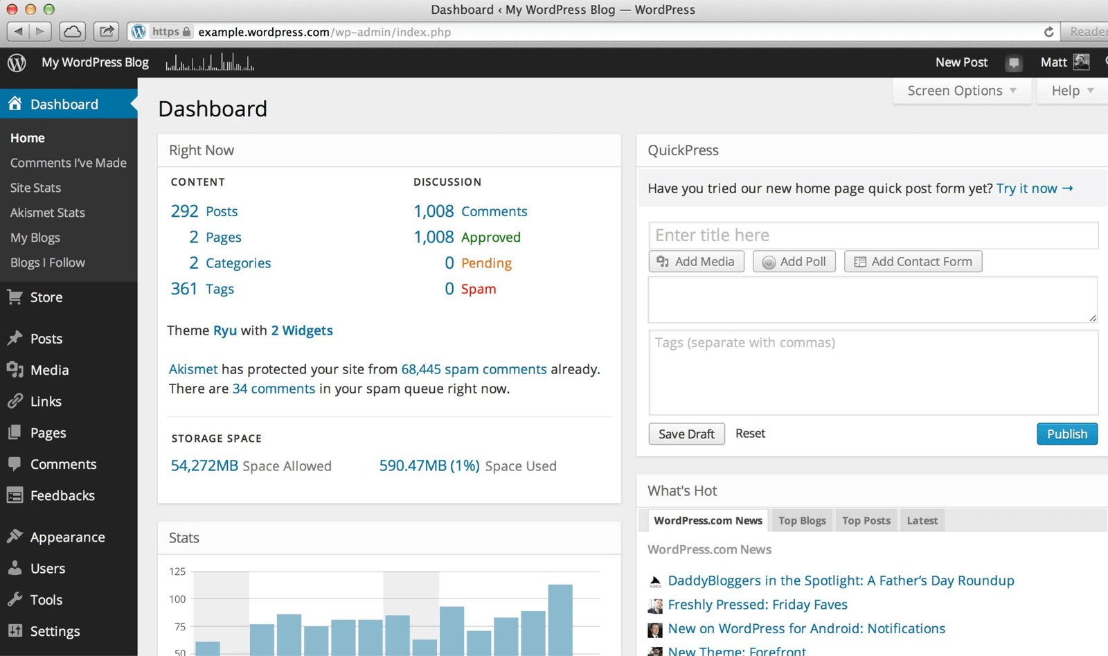
Task: Click the Comments bubble icon in sidebar
Action: click(15, 463)
